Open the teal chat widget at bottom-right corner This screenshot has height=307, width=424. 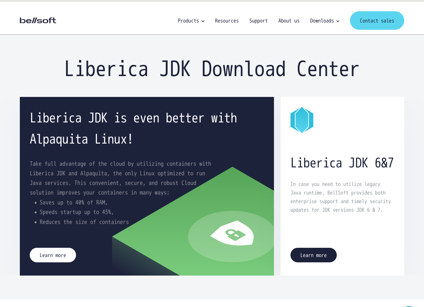(x=408, y=305)
